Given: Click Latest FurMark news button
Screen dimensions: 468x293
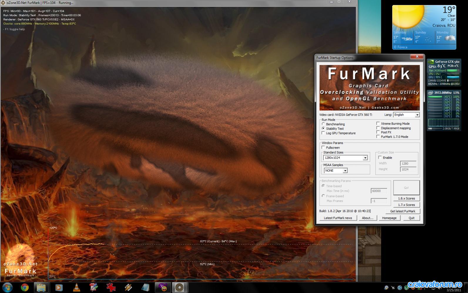Looking at the screenshot, I should (338, 218).
